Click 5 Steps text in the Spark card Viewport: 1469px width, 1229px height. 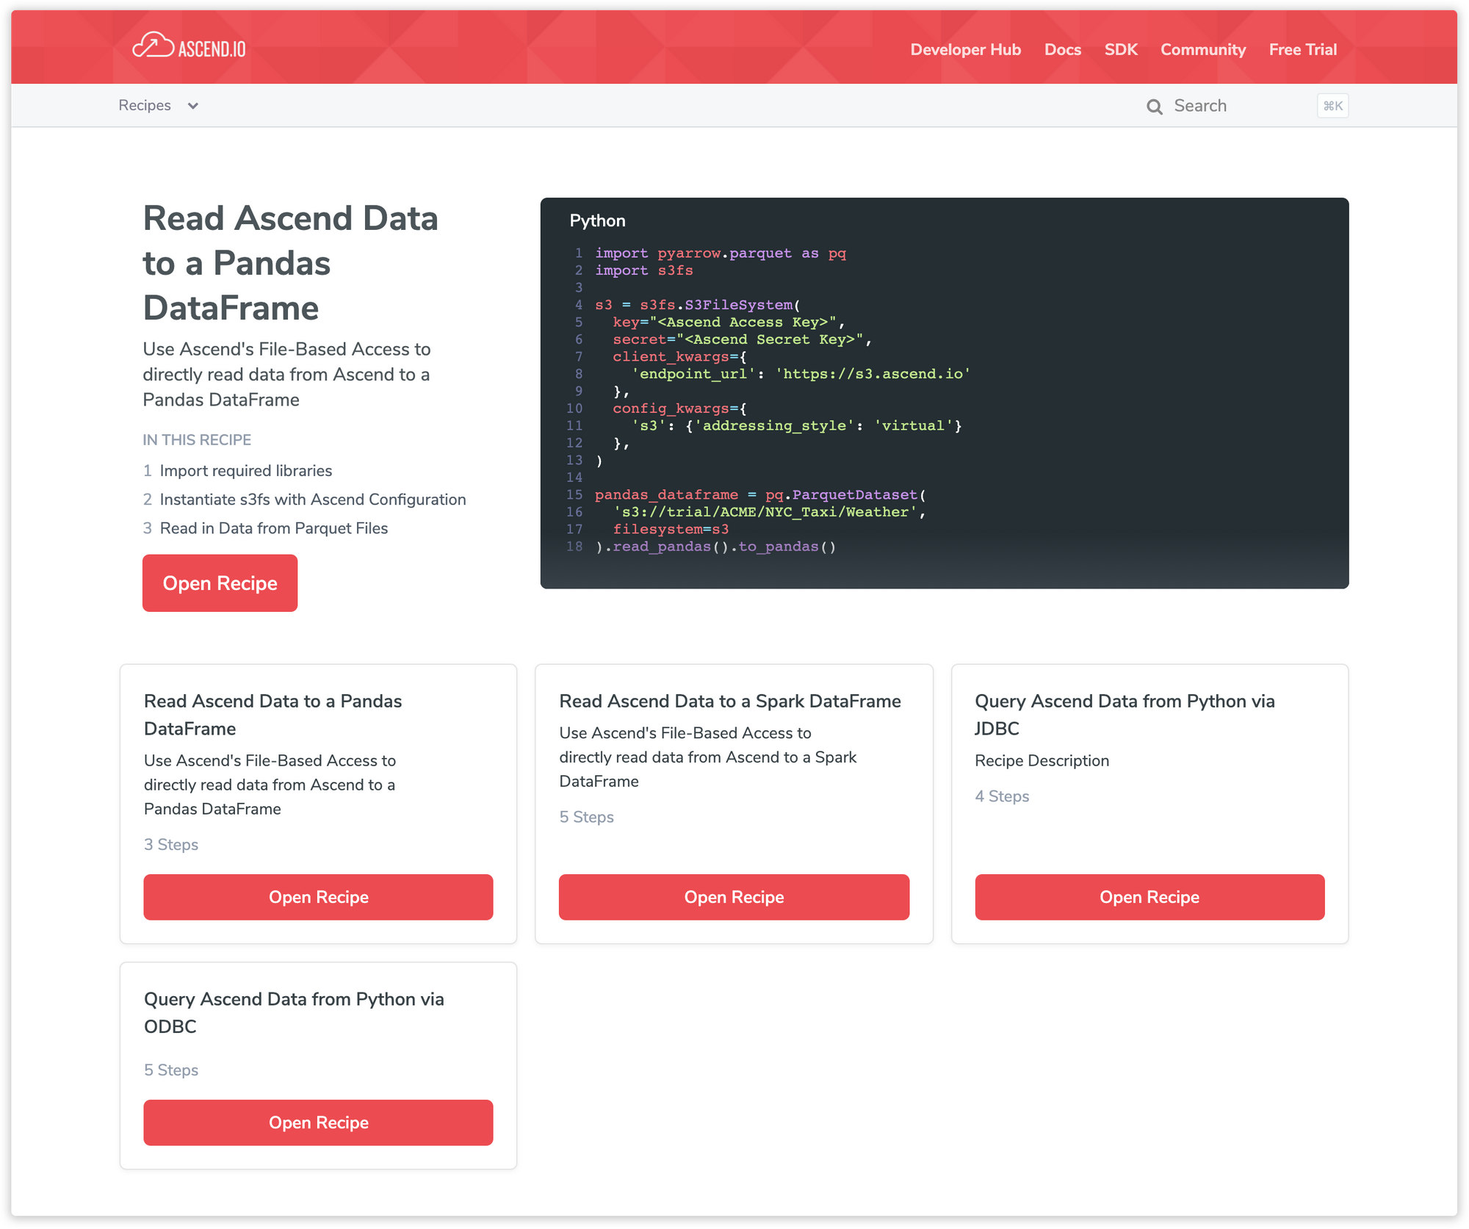tap(586, 816)
